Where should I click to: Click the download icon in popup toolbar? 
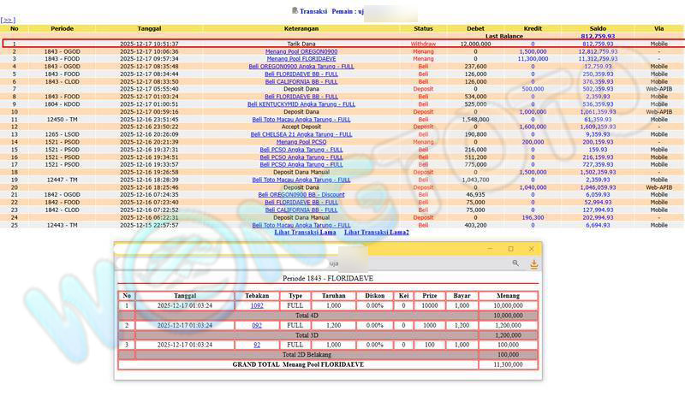click(x=533, y=264)
